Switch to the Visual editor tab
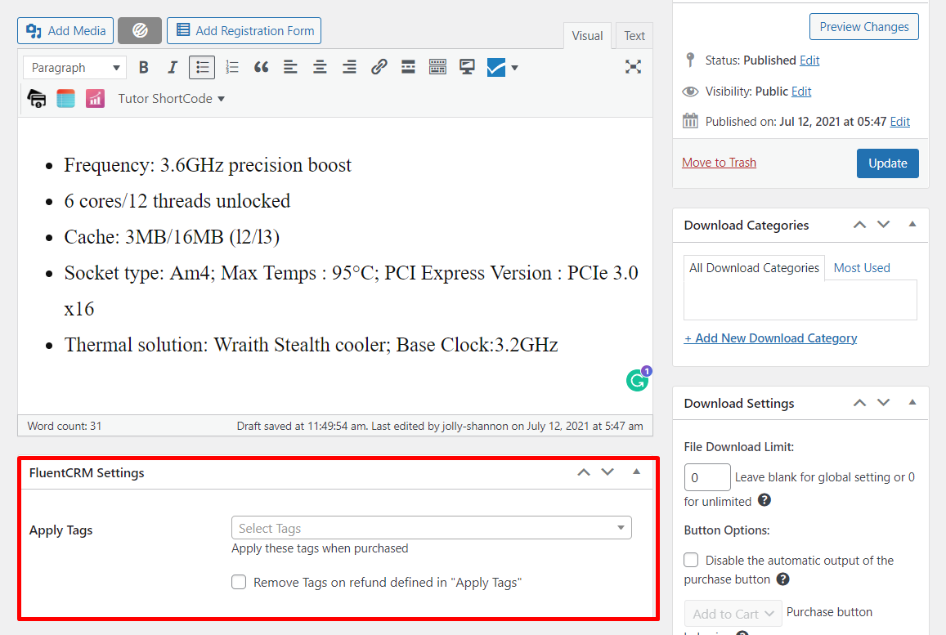Viewport: 946px width, 635px height. click(587, 36)
